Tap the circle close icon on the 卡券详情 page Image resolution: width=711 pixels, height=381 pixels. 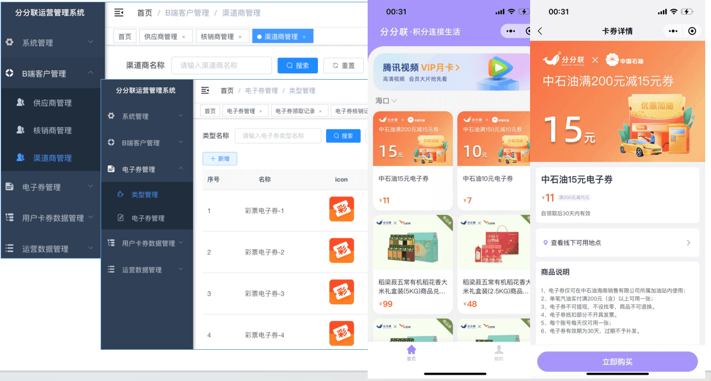click(x=692, y=31)
